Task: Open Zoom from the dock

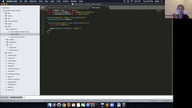Action: pyautogui.click(x=112, y=105)
